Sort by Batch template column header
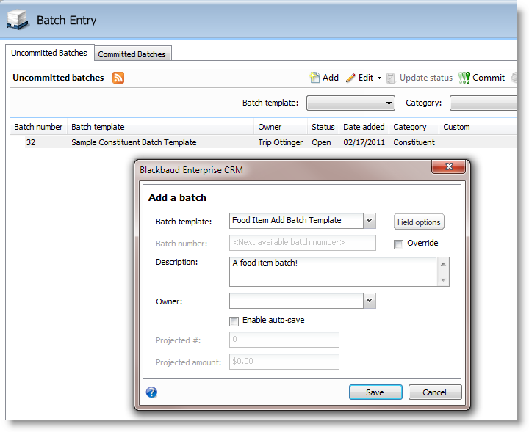Viewport: 529px width, 432px height. [x=160, y=127]
